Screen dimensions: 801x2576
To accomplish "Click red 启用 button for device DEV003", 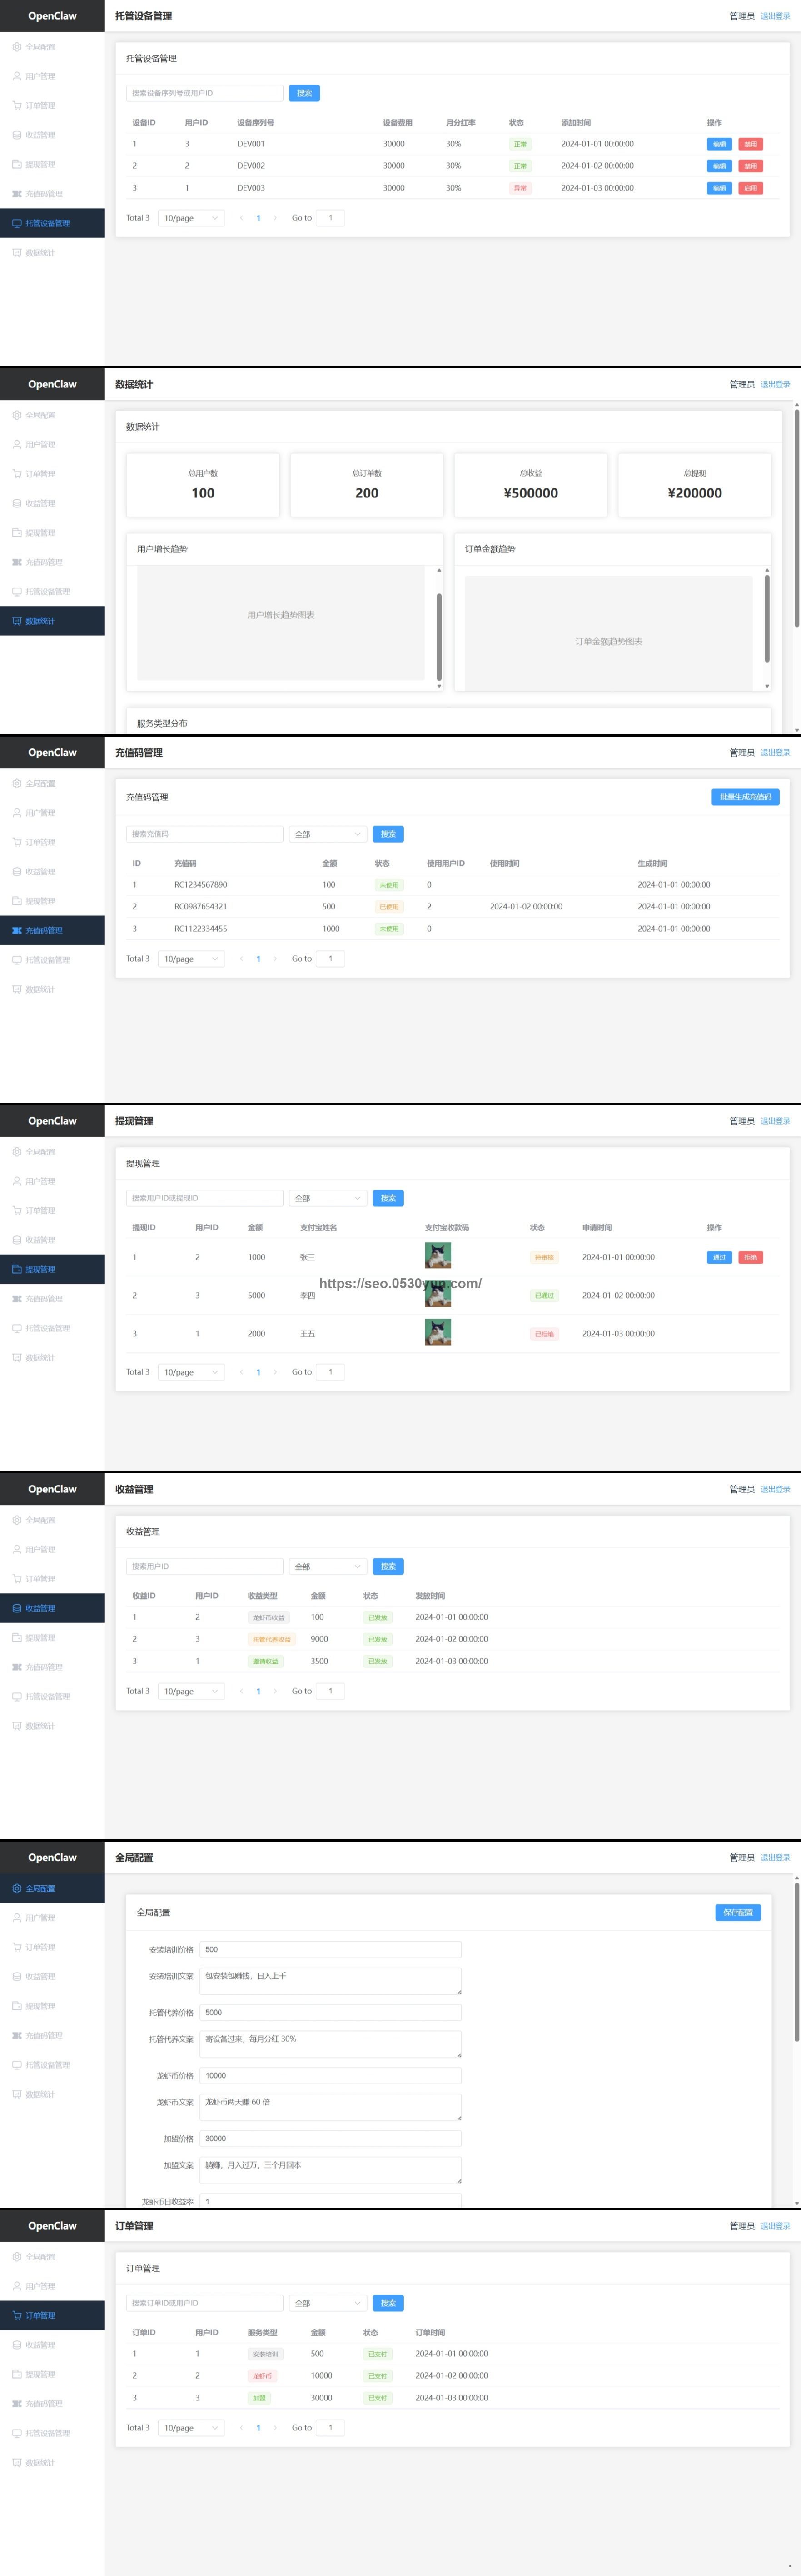I will [x=750, y=188].
